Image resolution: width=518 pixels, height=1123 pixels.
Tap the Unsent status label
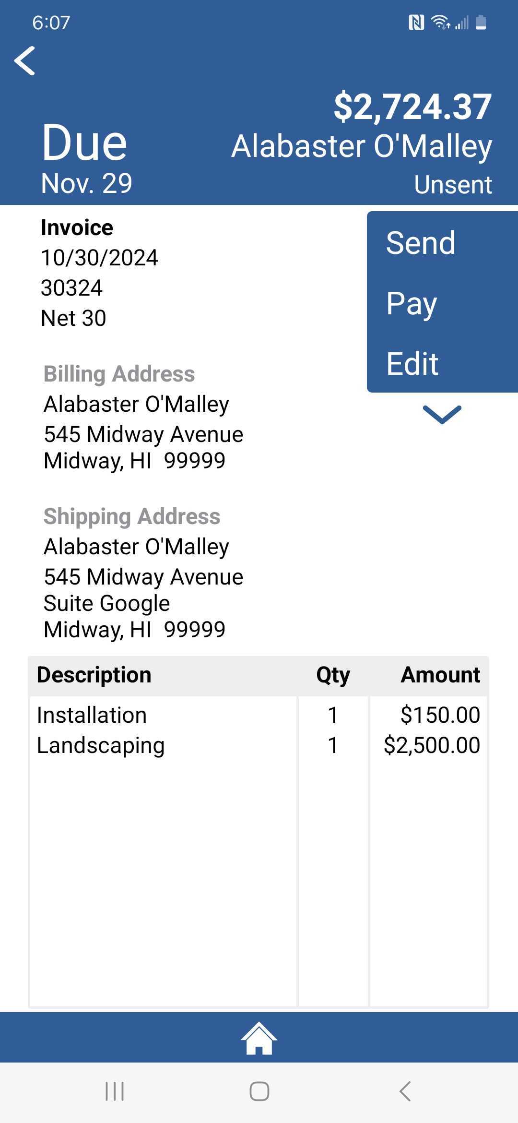(453, 185)
